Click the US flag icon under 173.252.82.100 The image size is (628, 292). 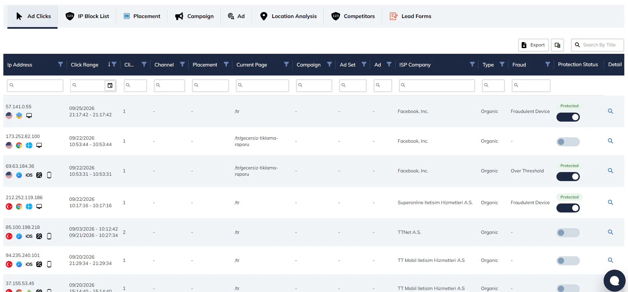pyautogui.click(x=9, y=145)
